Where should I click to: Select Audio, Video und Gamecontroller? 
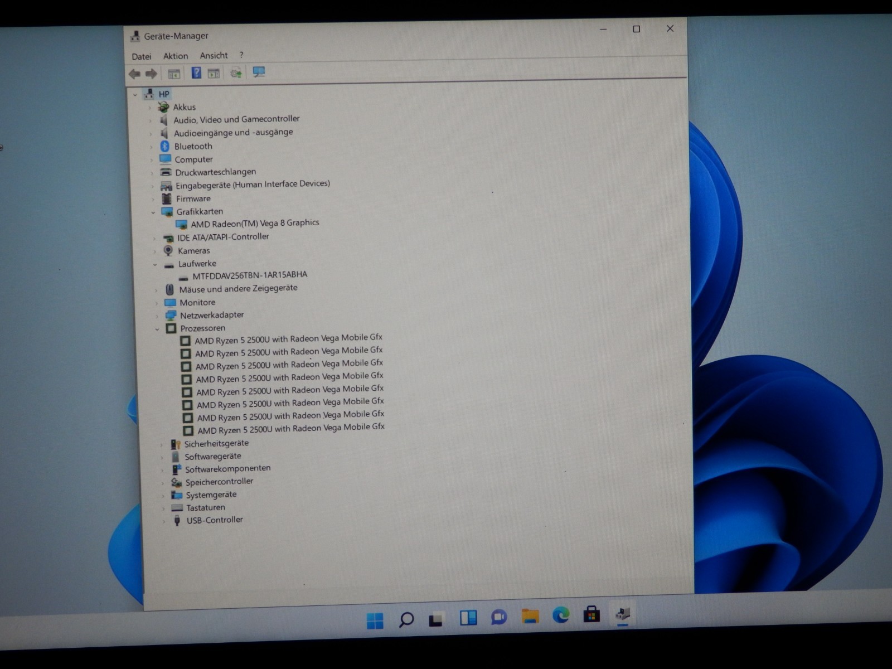[236, 119]
